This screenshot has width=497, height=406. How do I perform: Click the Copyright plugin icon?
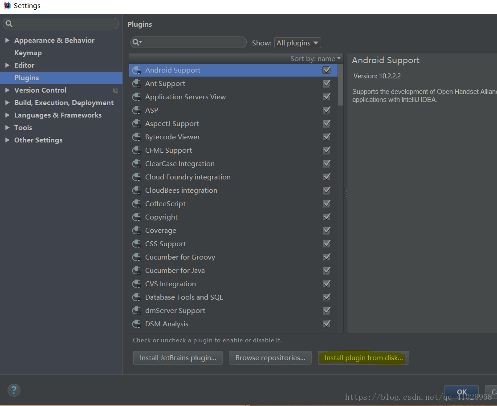click(x=137, y=217)
